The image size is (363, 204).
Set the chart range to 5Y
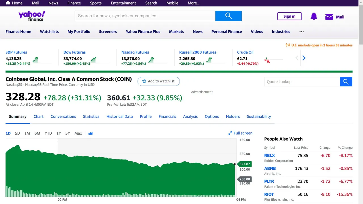click(x=67, y=133)
